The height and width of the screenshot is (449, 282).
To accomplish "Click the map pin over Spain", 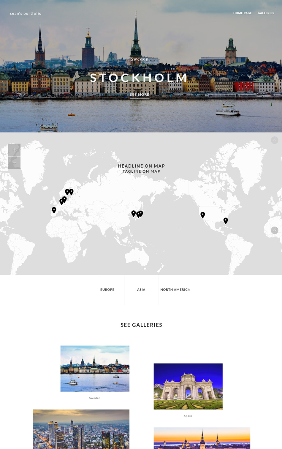I will (54, 210).
